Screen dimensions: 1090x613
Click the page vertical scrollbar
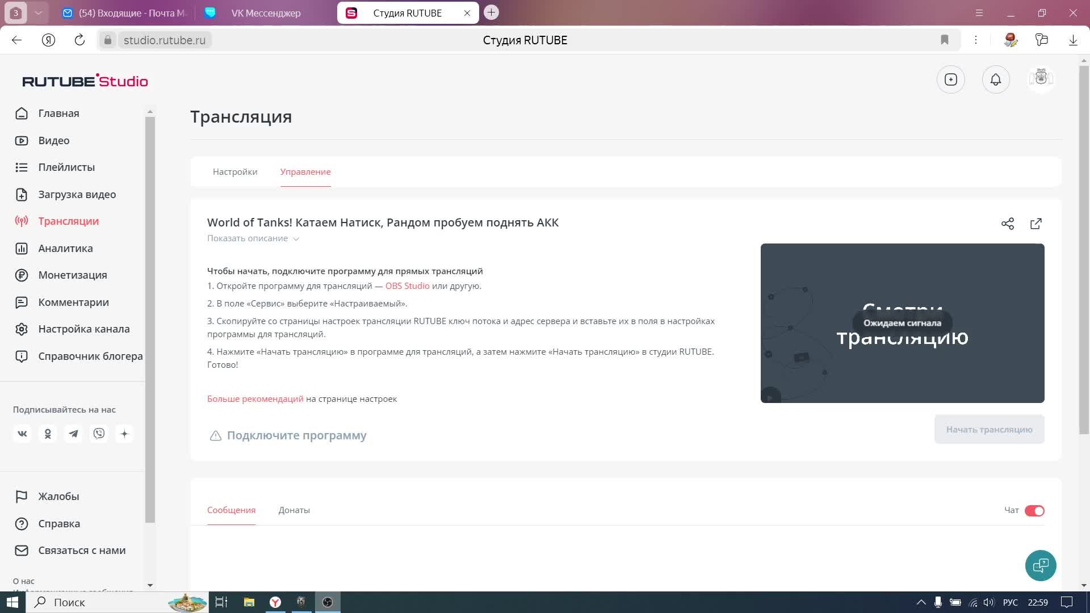click(x=1084, y=250)
